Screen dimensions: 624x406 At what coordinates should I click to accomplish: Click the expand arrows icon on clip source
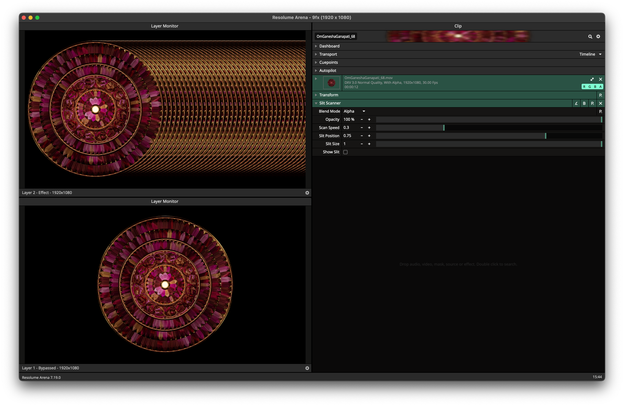592,79
